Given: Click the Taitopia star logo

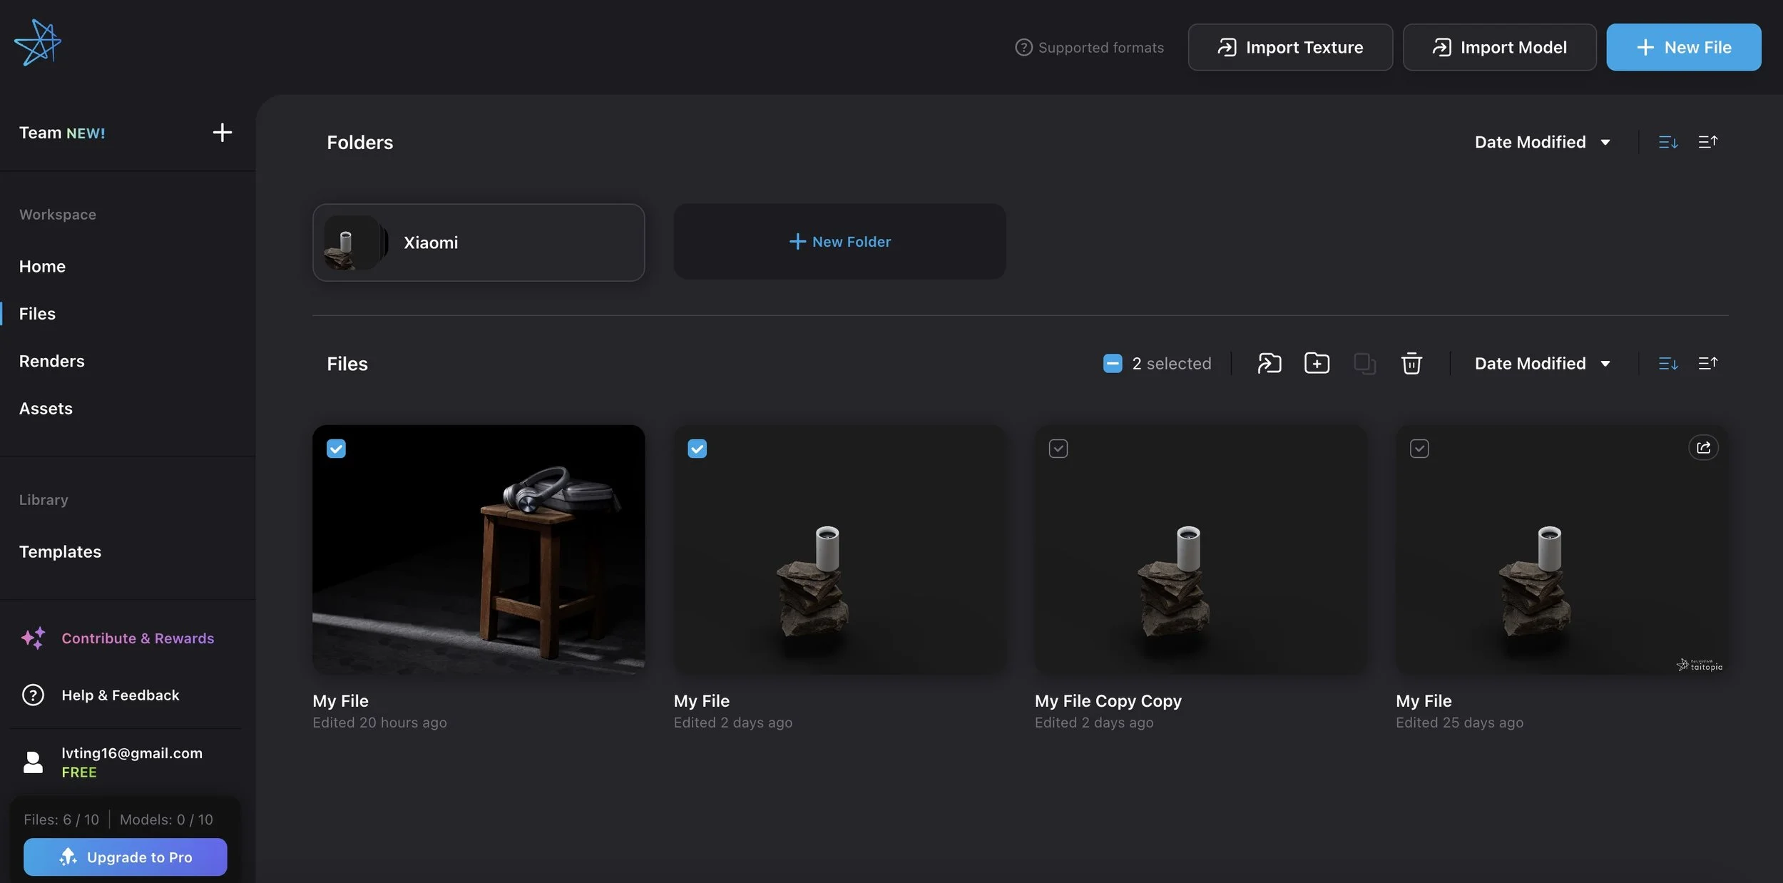Looking at the screenshot, I should click(x=38, y=43).
